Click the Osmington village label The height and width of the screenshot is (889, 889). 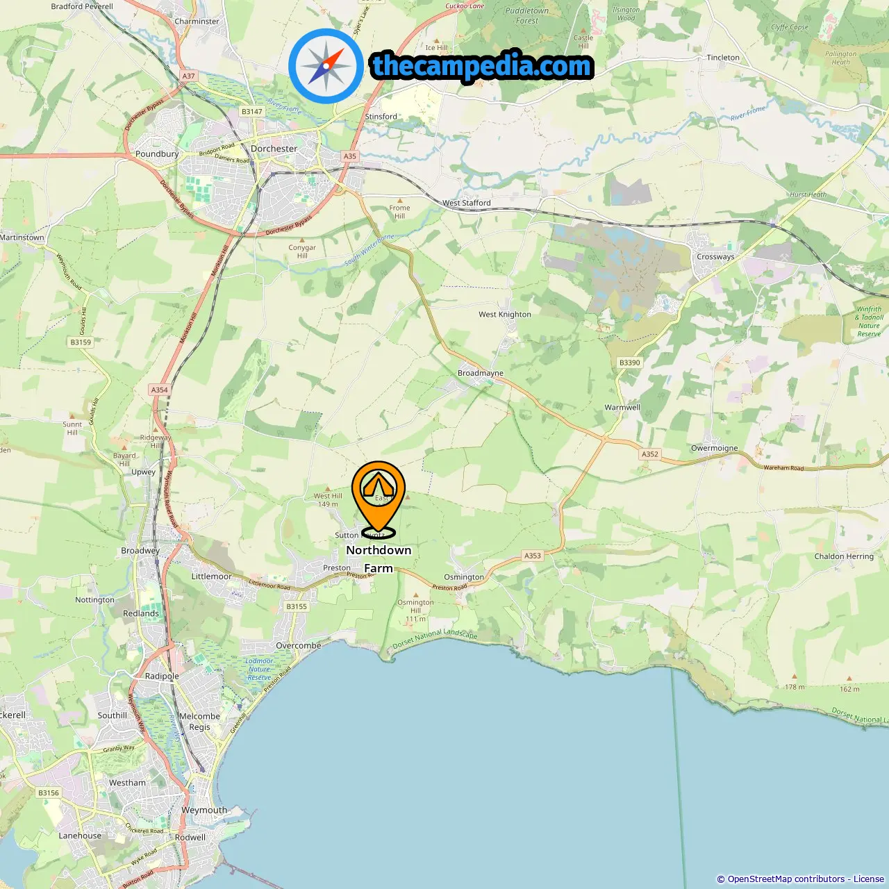click(x=464, y=577)
